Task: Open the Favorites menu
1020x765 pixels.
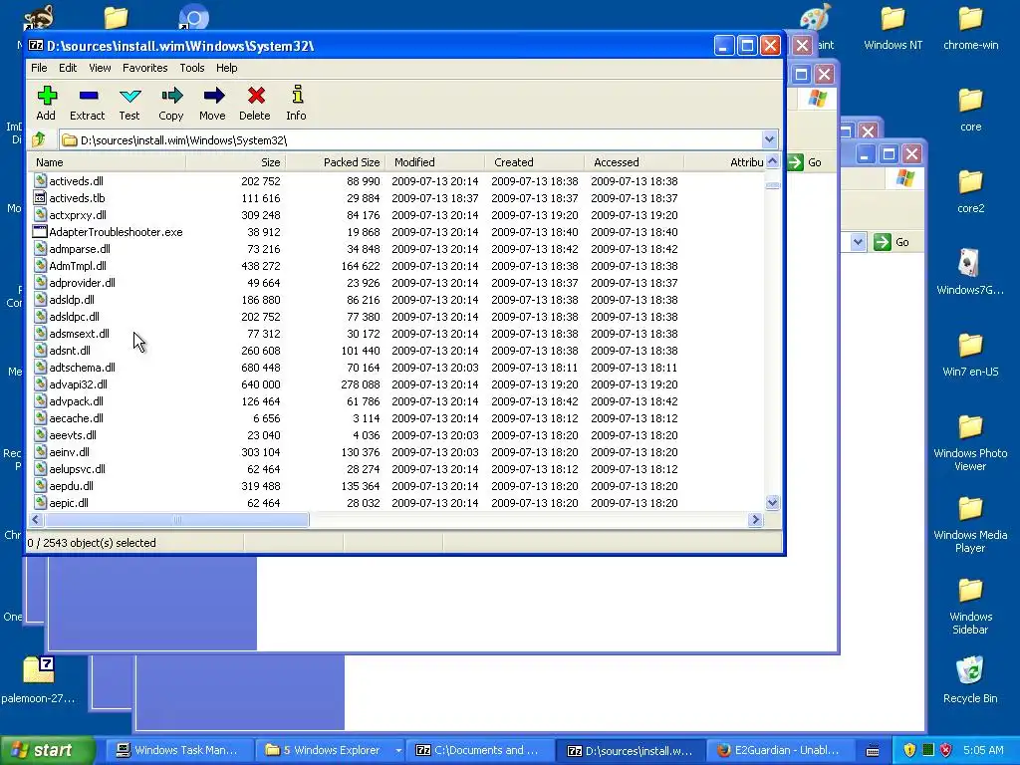Action: pos(145,68)
